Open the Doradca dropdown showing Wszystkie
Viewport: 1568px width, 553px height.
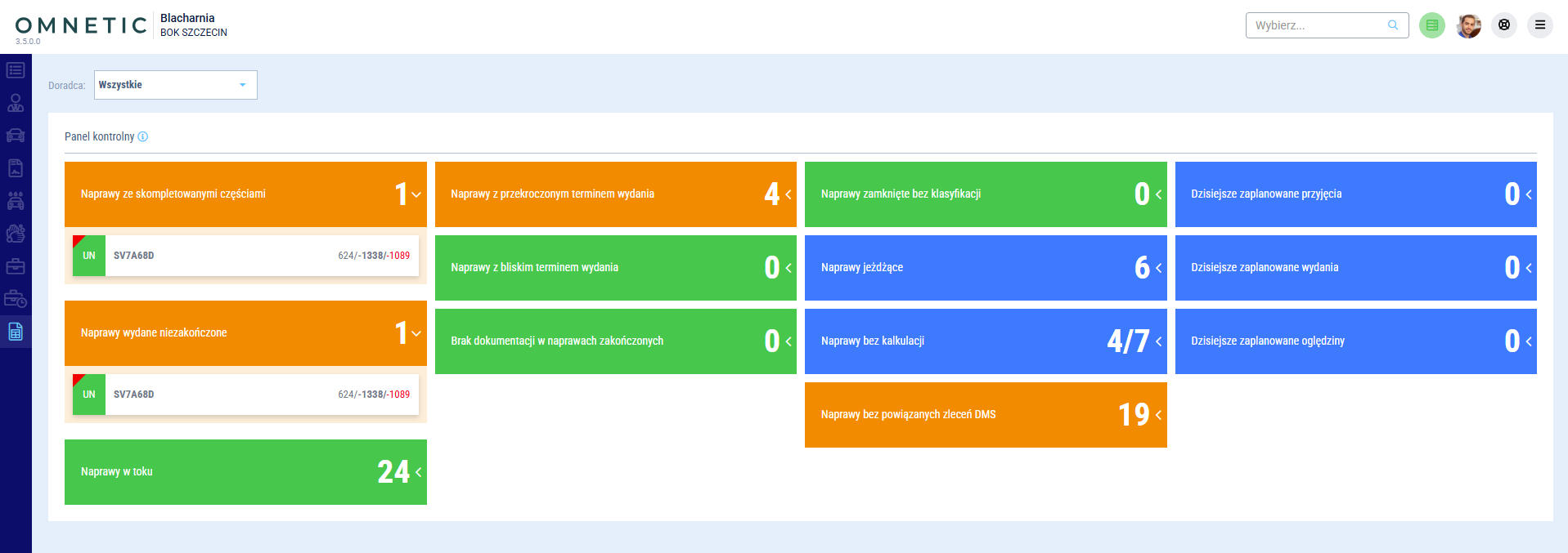(x=175, y=85)
